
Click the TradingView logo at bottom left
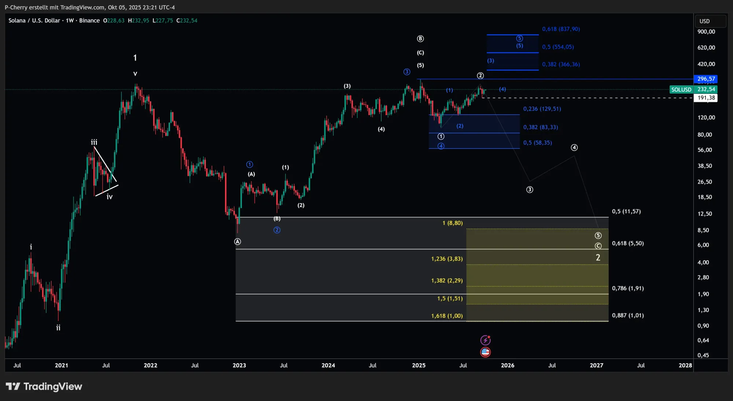point(44,386)
